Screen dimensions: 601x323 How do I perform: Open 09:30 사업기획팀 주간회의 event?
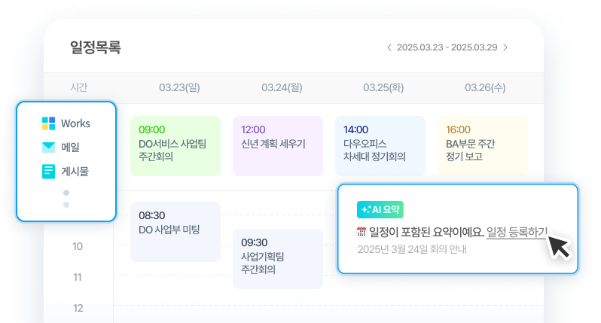[278, 258]
